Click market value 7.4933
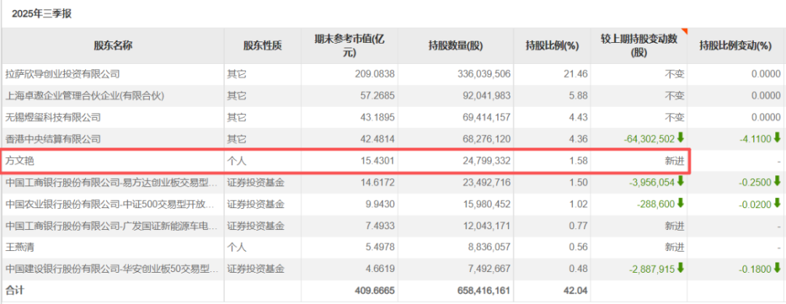 pos(381,226)
